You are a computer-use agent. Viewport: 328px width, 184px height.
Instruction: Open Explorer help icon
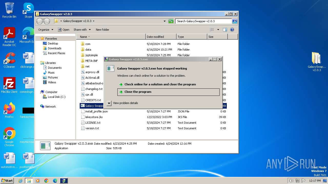click(232, 30)
